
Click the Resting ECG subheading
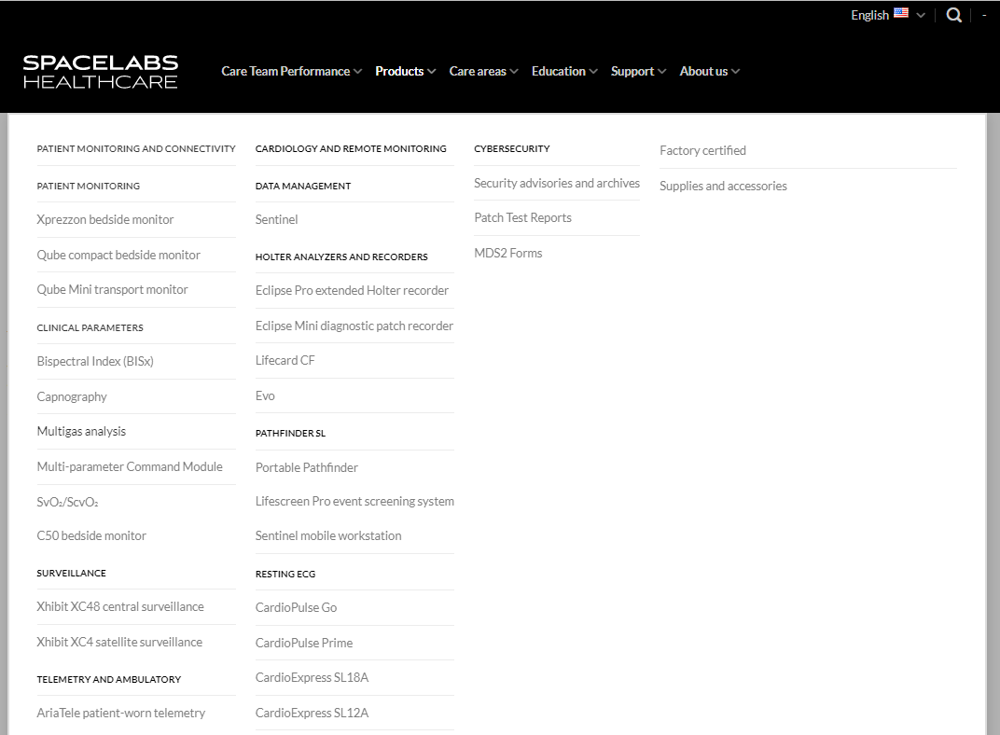(x=285, y=575)
